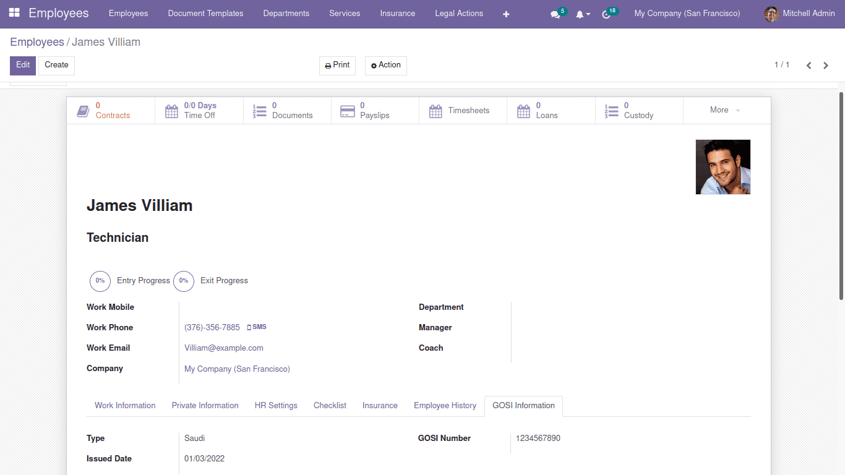Click the Loans smart button icon
Screen dimensions: 845x475
point(523,109)
